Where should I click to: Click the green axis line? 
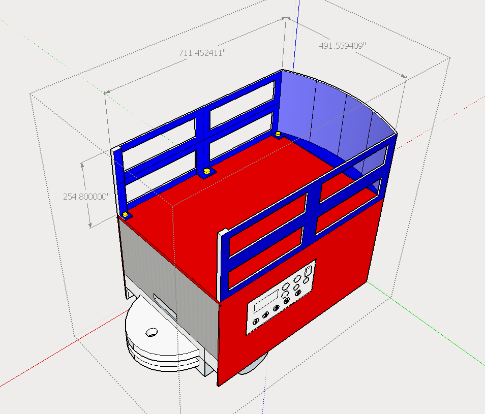coord(432,330)
